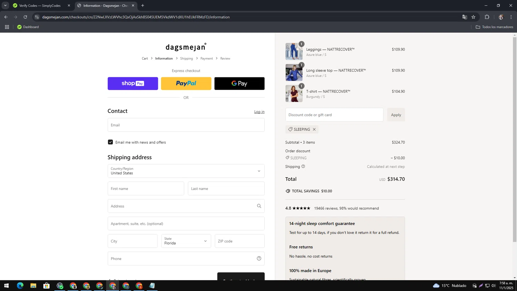Open the tab search dropdown arrow
This screenshot has width=517, height=291.
(5, 6)
